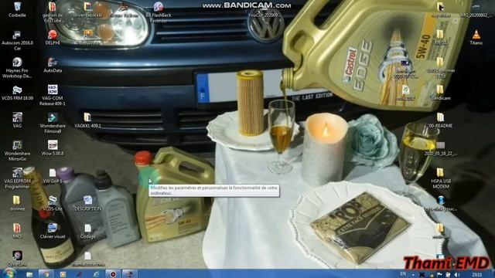Open Haynes Pro Workshop Data shortcut
495x278 pixels.
tap(17, 67)
